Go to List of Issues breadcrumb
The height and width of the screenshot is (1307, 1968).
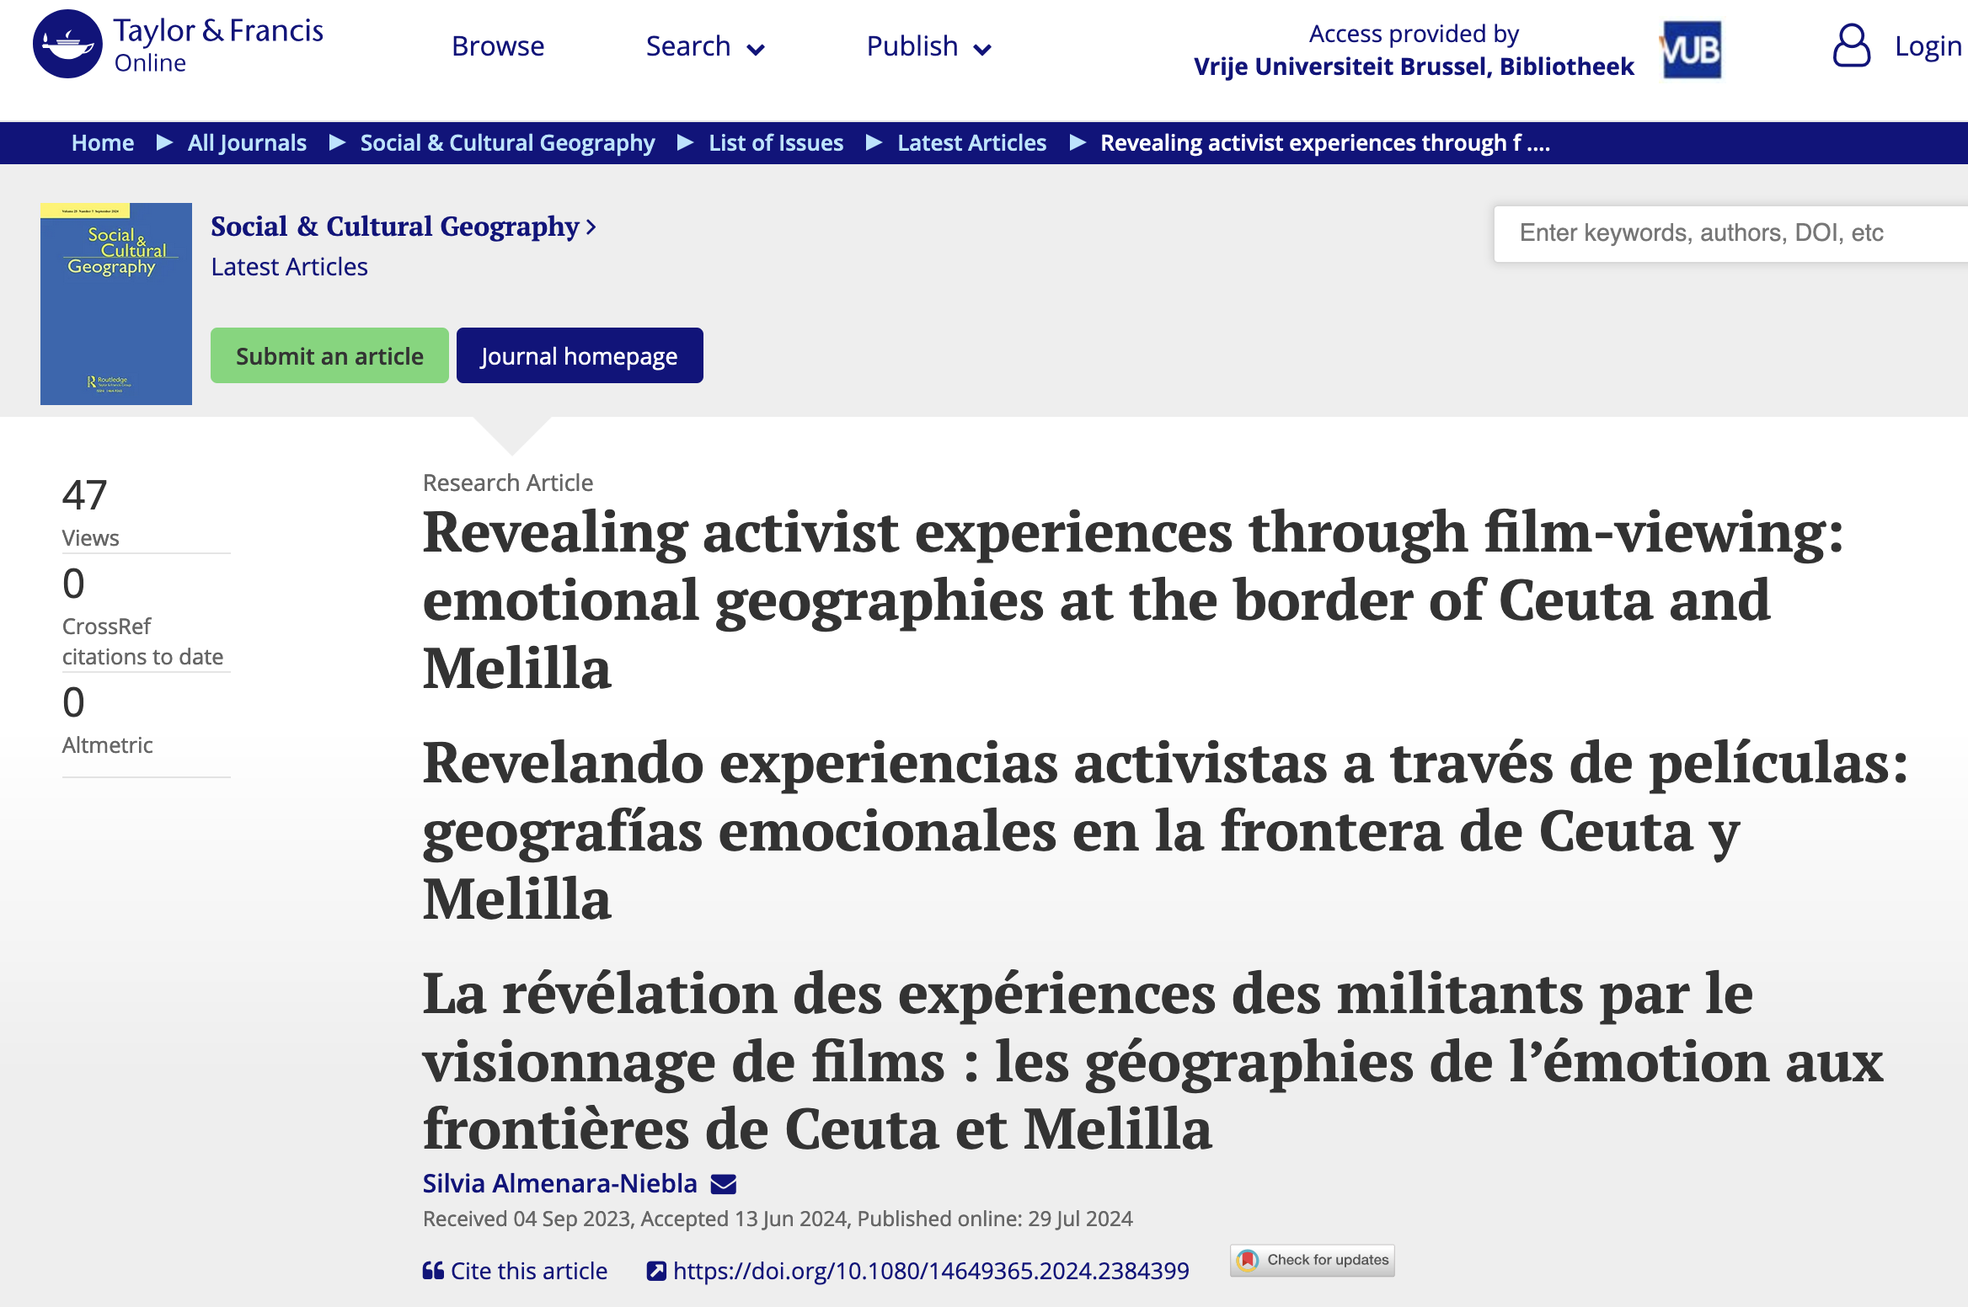[x=776, y=143]
